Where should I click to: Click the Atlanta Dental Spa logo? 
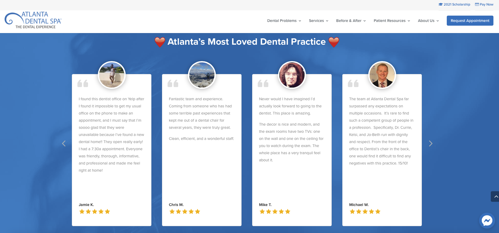pos(33,20)
